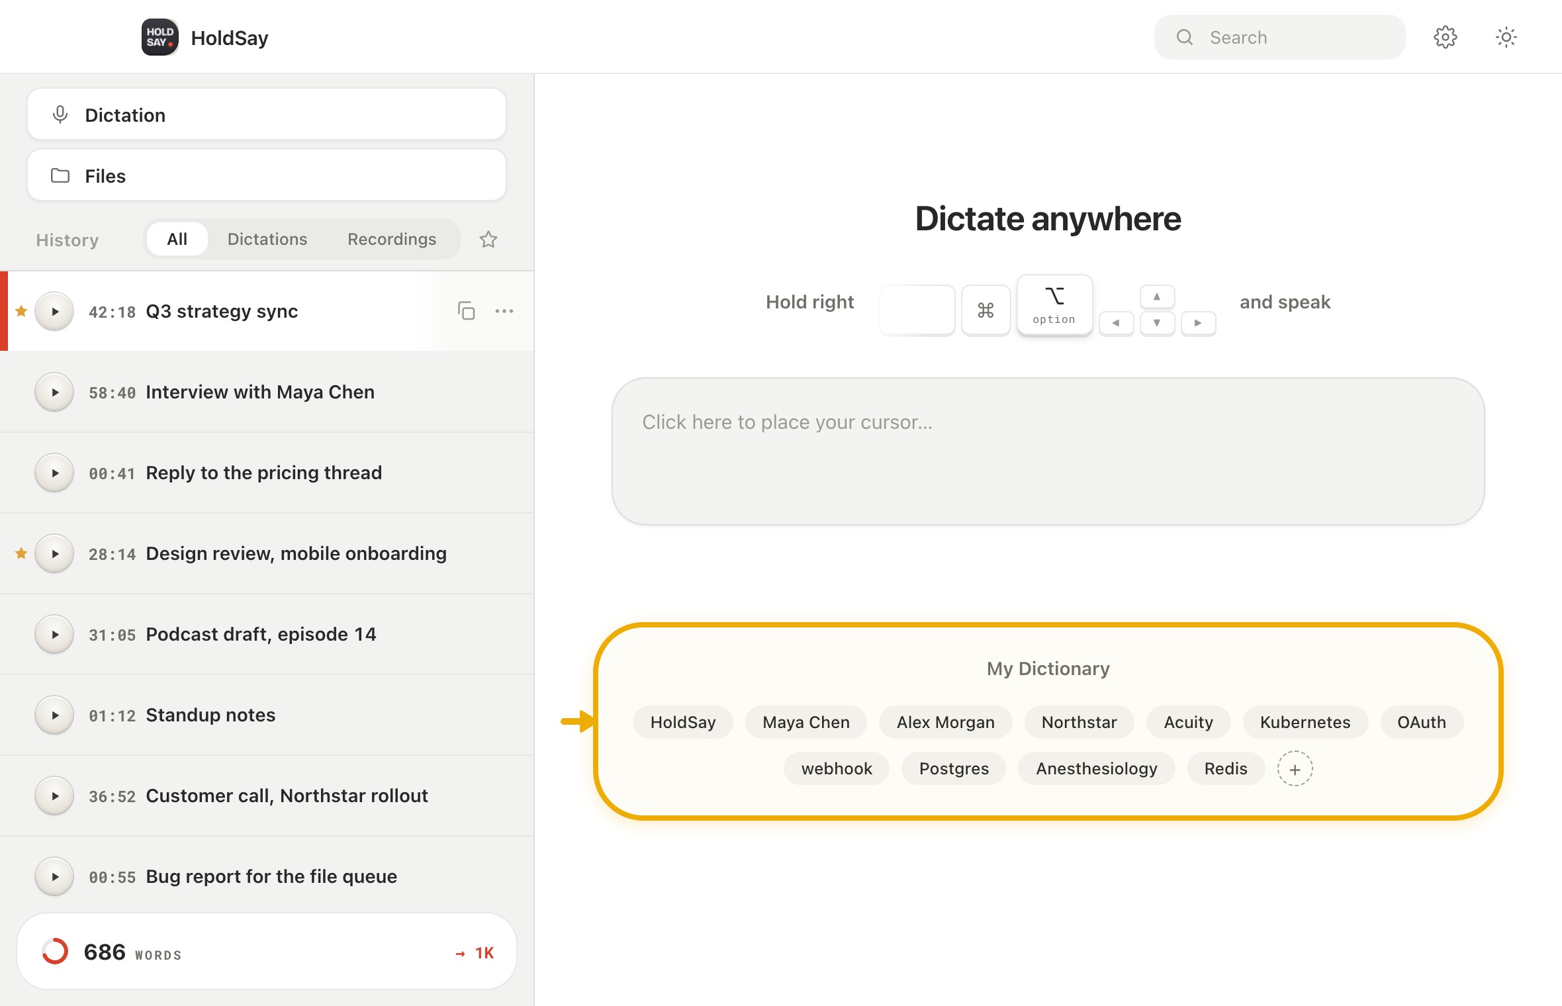Image resolution: width=1562 pixels, height=1006 pixels.
Task: Click the Search field
Action: coord(1279,37)
